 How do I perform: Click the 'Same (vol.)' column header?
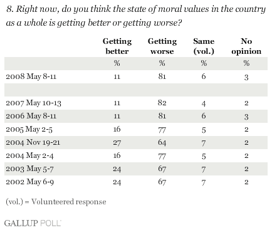[x=204, y=46]
